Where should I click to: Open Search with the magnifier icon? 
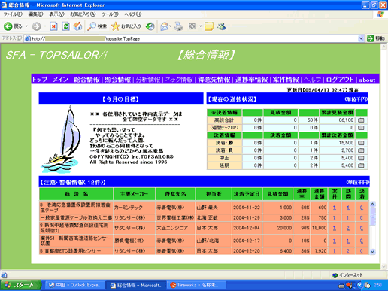[x=97, y=26]
